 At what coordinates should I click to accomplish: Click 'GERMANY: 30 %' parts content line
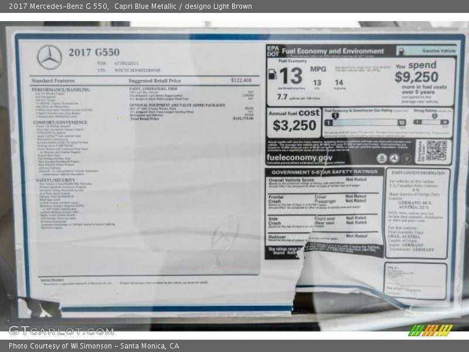414,203
